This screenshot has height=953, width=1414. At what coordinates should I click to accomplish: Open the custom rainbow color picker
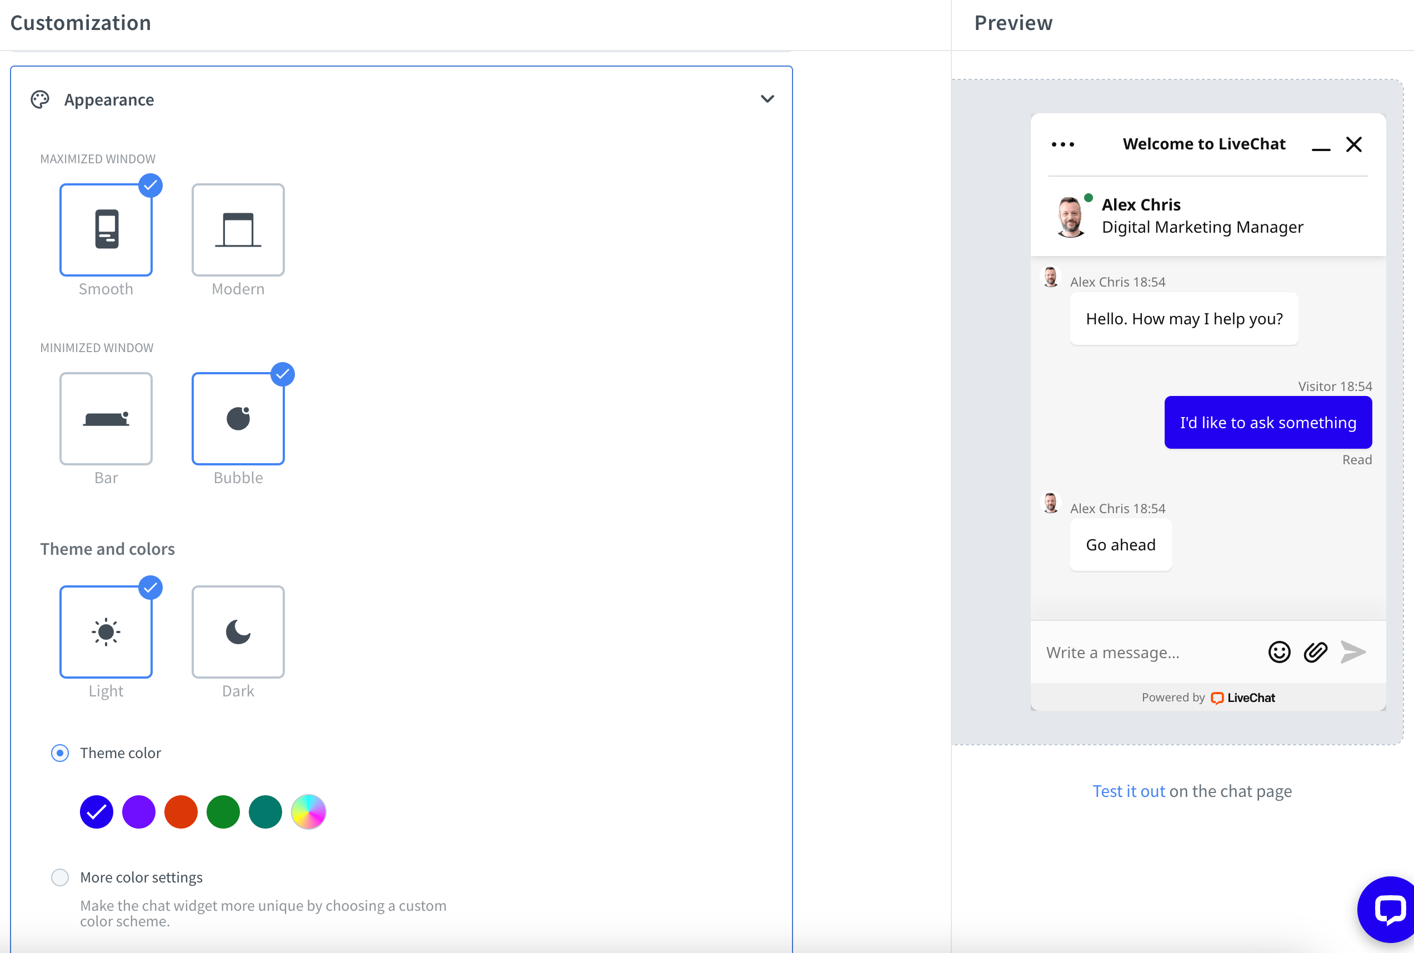308,812
